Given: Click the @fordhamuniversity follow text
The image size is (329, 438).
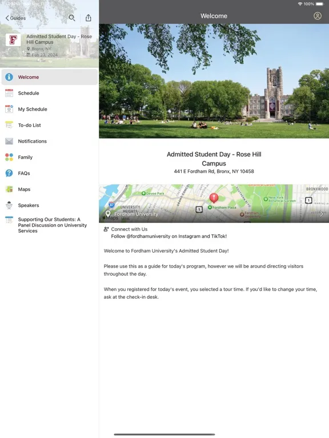Looking at the screenshot, I should 168,236.
